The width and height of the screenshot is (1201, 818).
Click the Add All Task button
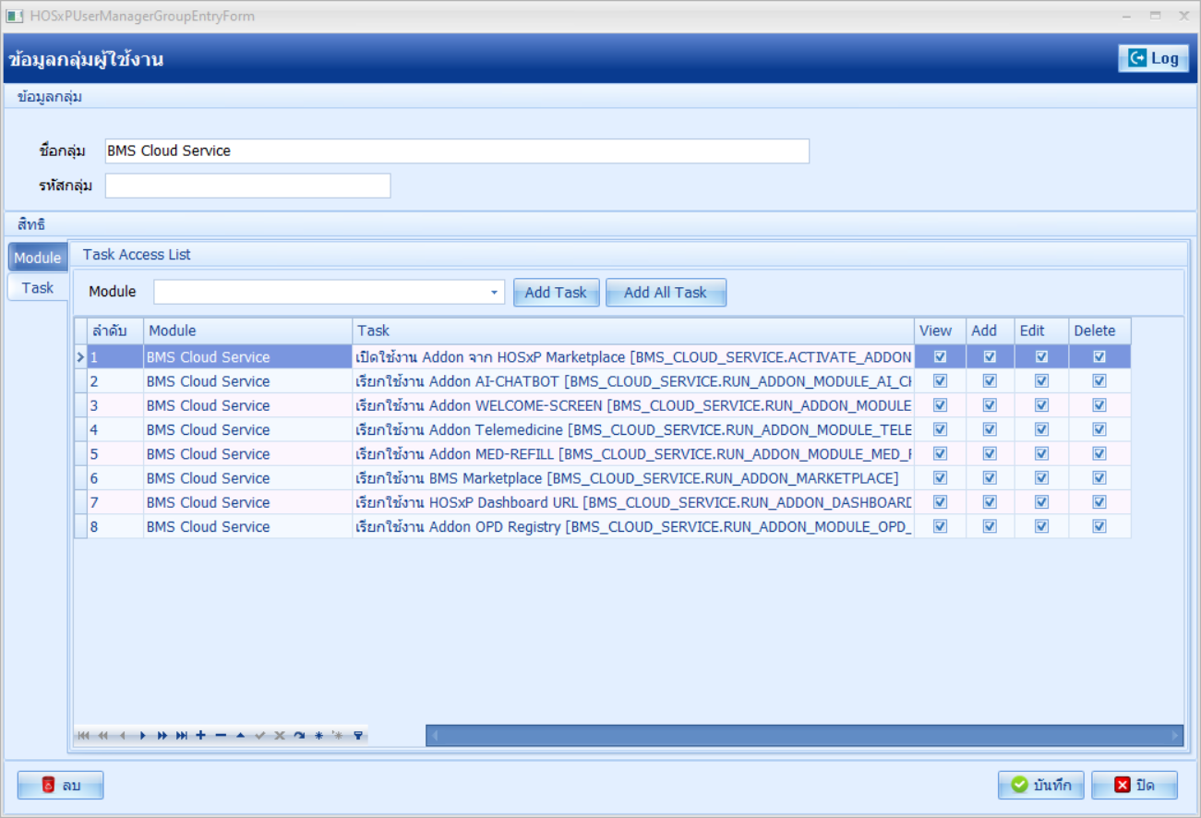point(666,293)
